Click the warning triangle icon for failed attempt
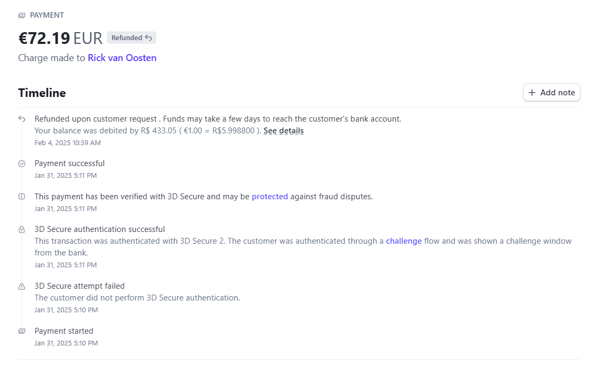Viewport: 596px width, 383px height. [x=21, y=286]
